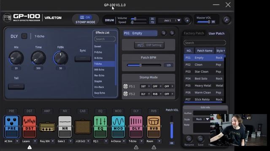Open the Room reverb dropdown
This screenshot has width=270, height=151.
159,141
